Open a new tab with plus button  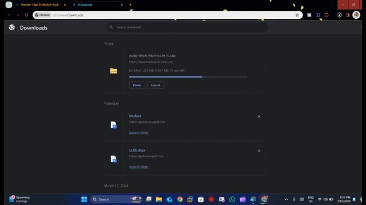(x=130, y=5)
